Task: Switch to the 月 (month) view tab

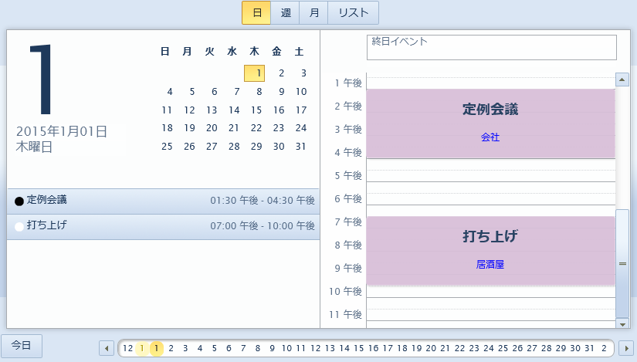Action: (x=313, y=12)
